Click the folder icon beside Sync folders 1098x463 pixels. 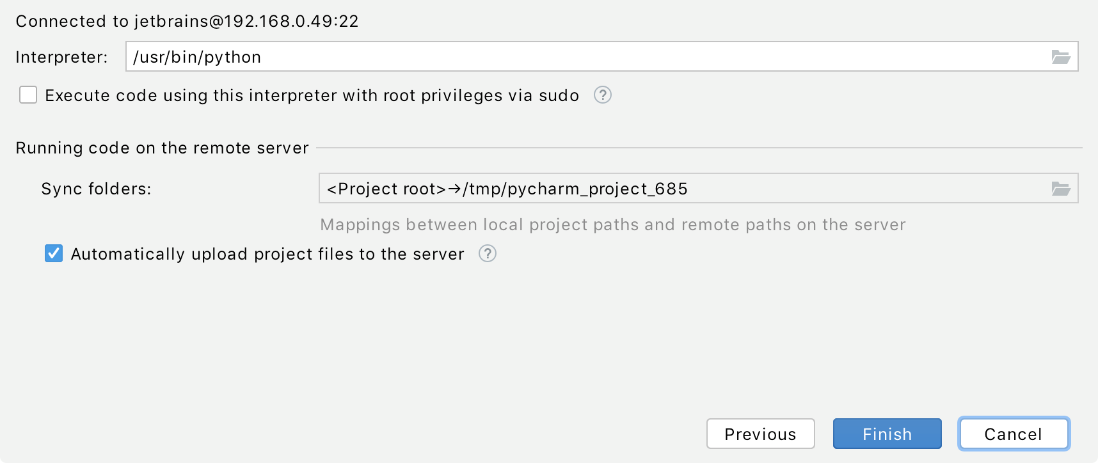1062,189
